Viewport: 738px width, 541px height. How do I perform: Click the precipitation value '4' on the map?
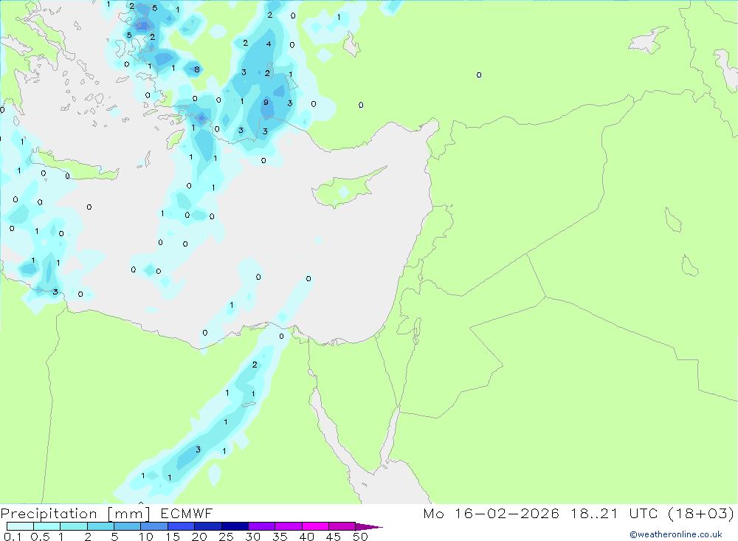pos(269,44)
